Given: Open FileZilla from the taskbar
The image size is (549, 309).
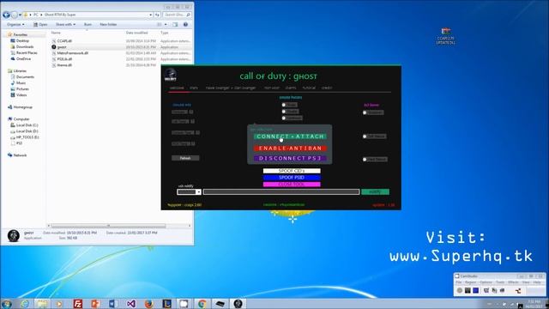Looking at the screenshot, I should pos(78,304).
